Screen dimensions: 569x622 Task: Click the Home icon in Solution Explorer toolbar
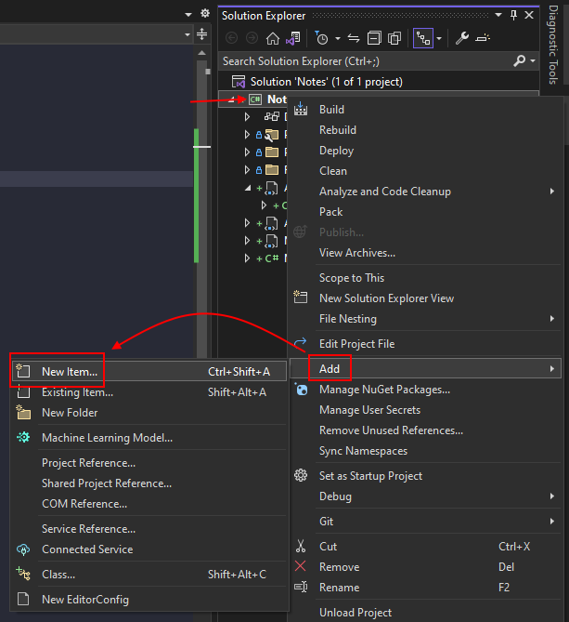click(272, 38)
